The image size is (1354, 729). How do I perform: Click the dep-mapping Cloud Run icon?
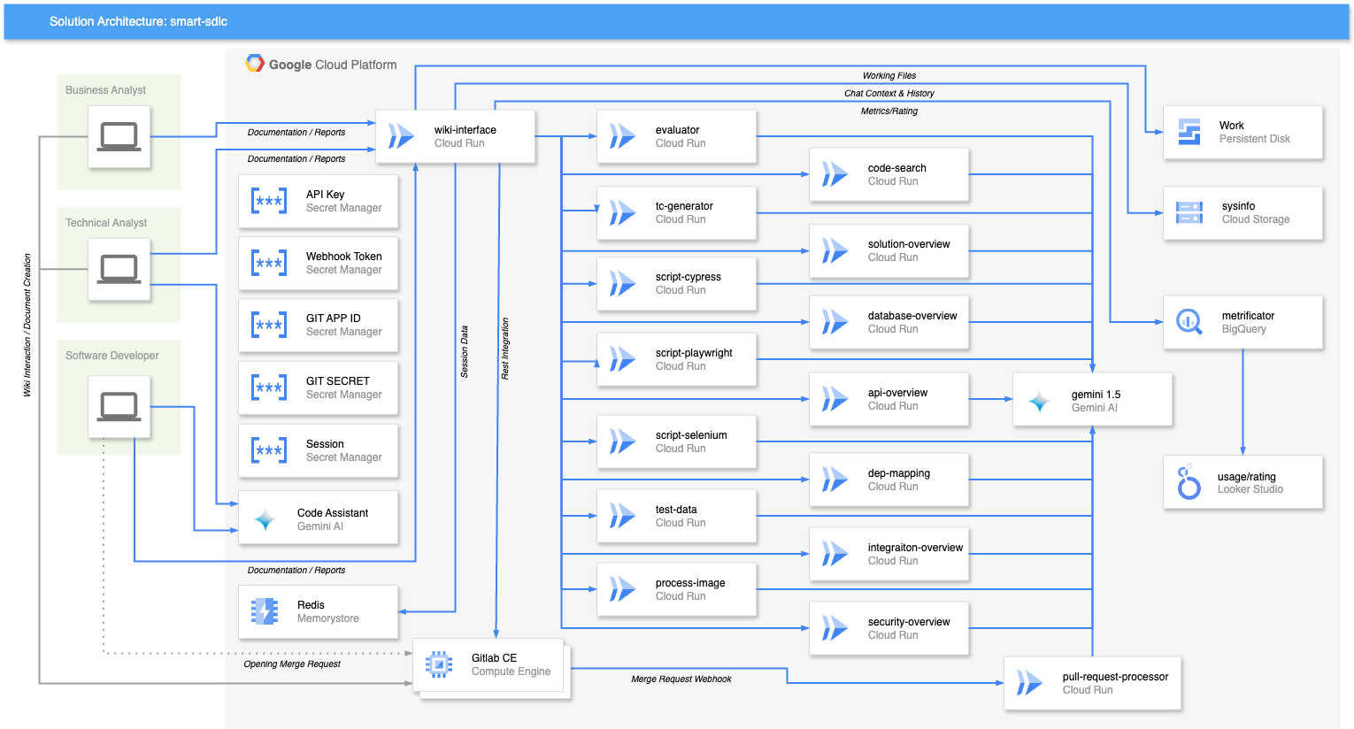(x=835, y=480)
